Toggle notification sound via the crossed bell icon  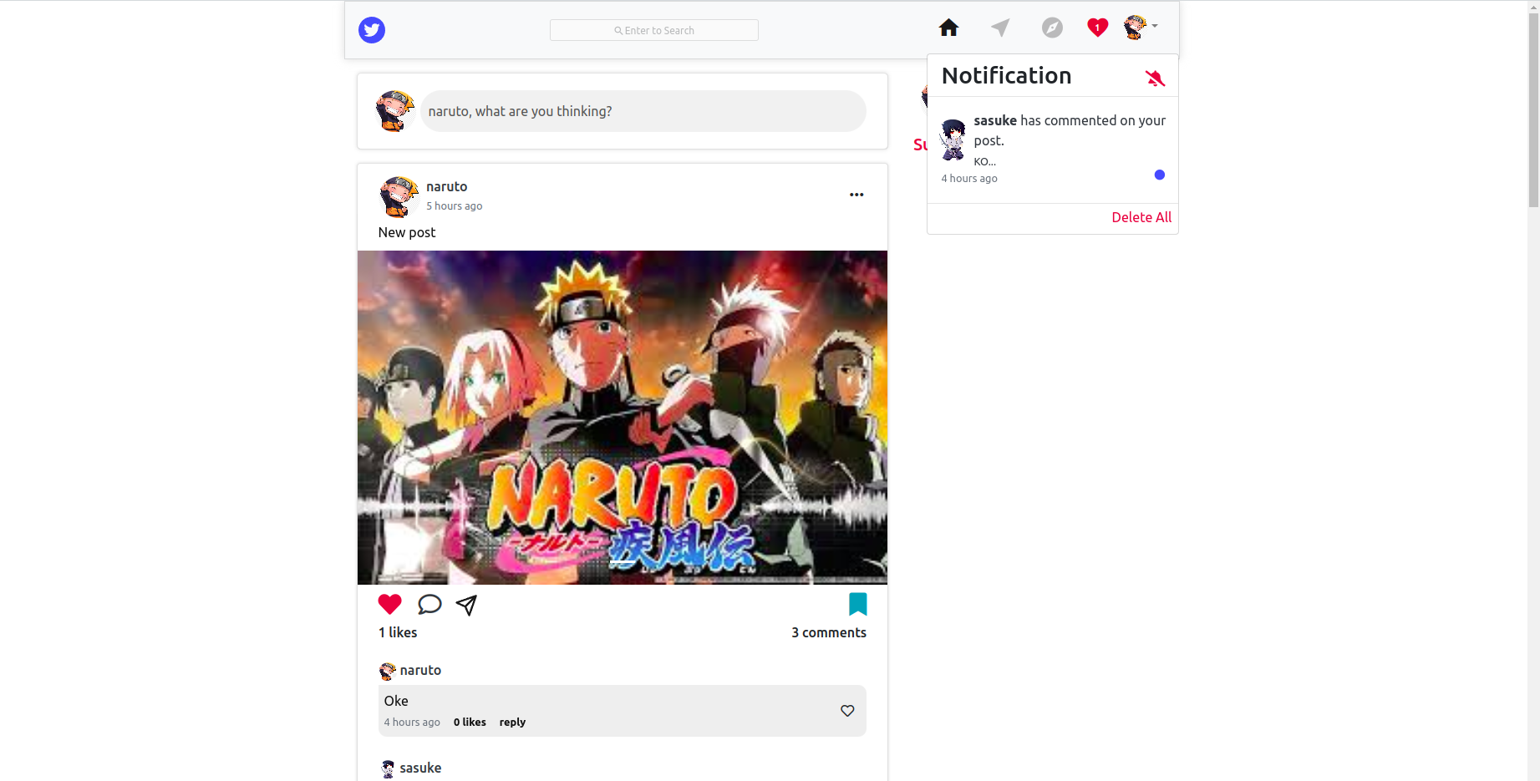[1155, 78]
